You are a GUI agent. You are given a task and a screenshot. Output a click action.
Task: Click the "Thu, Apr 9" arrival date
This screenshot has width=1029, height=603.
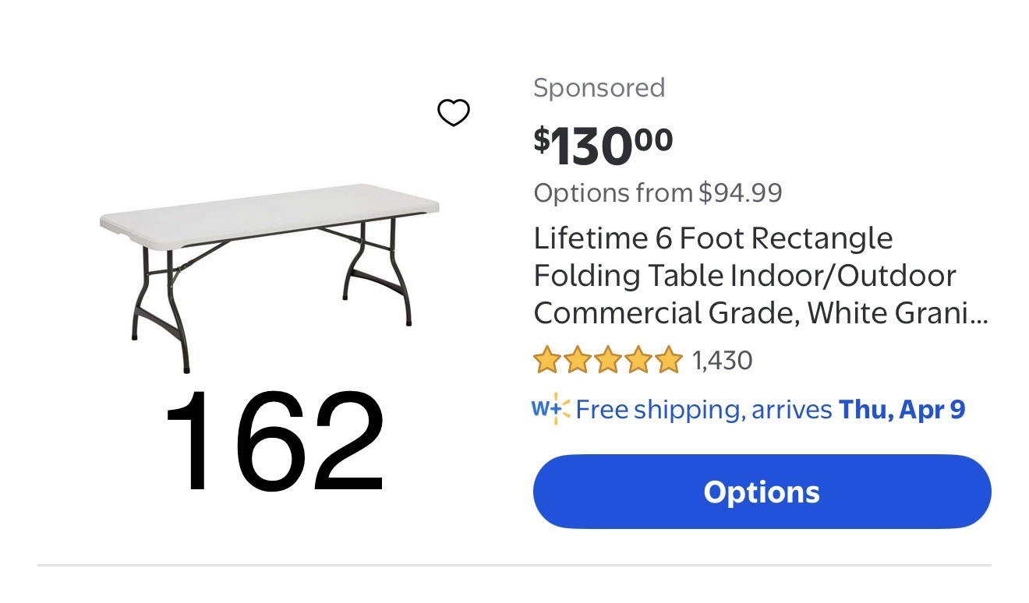tap(902, 410)
